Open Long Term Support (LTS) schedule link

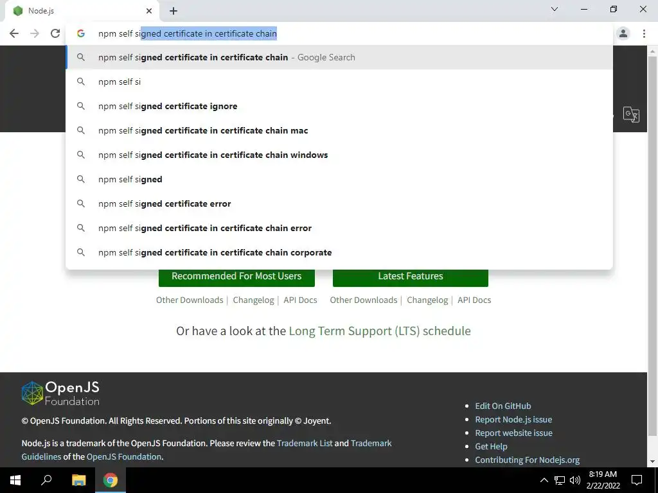pos(380,331)
